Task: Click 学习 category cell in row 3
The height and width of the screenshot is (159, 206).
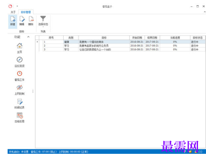Action: pyautogui.click(x=71, y=49)
